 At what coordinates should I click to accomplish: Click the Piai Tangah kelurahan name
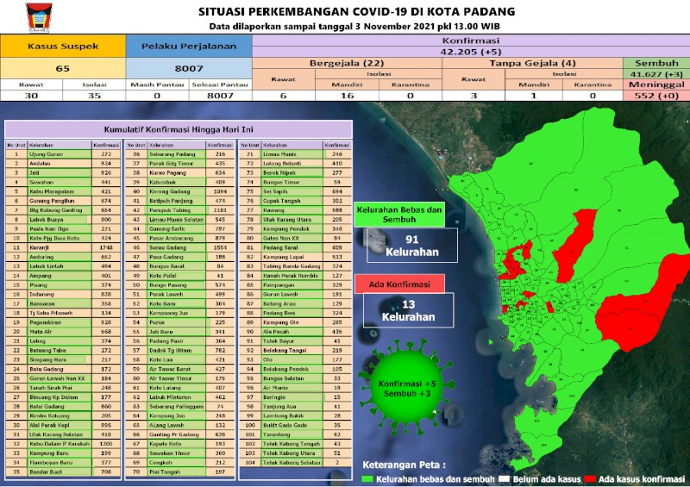[164, 472]
